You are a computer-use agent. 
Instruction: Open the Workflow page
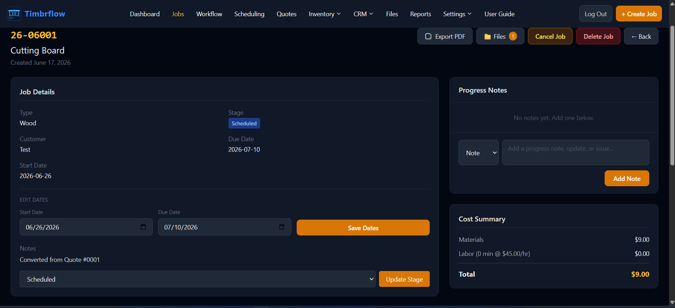coord(209,14)
